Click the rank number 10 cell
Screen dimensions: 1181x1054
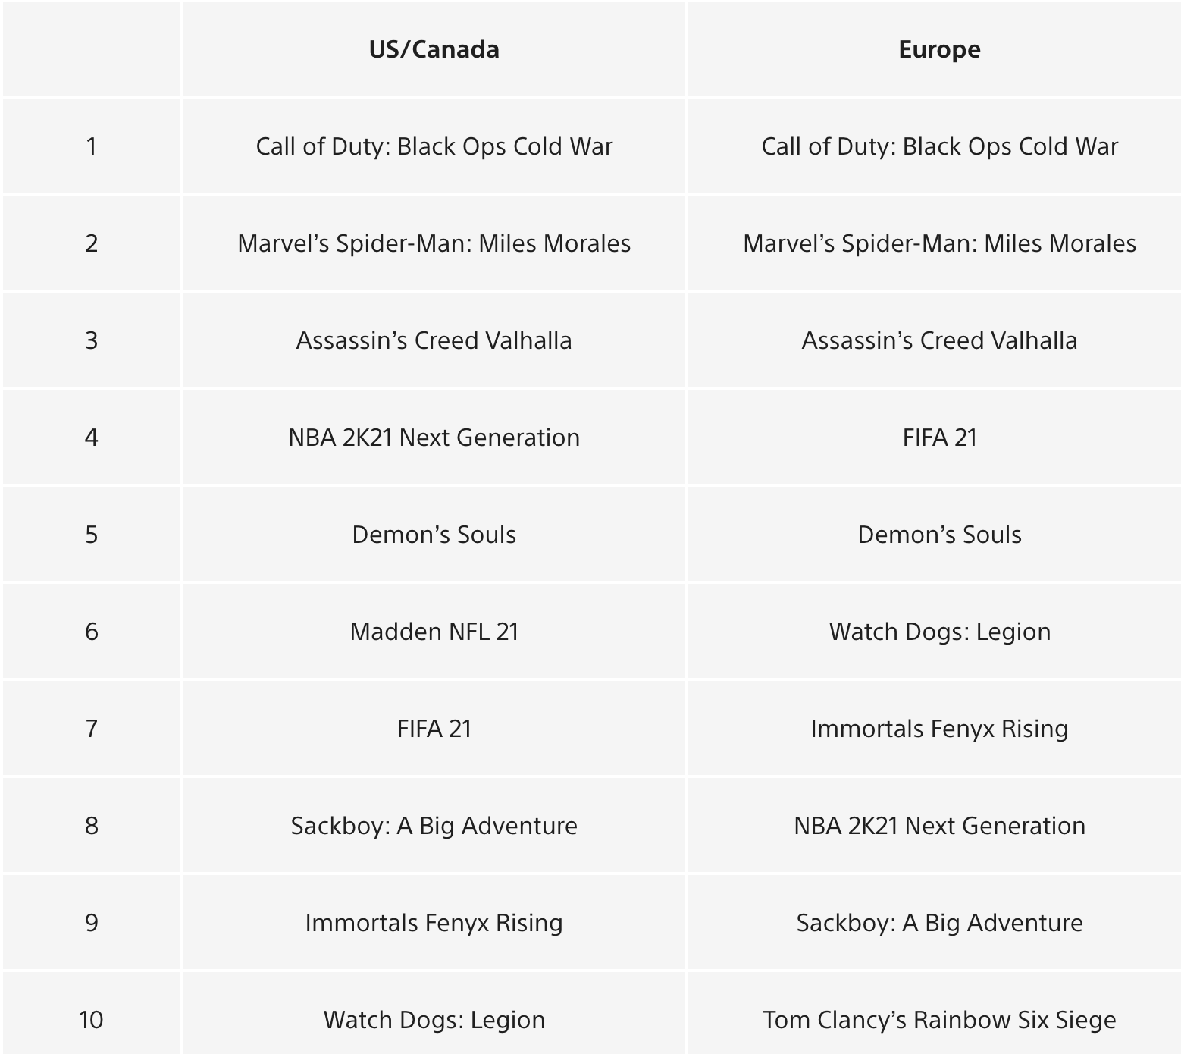(x=91, y=1020)
